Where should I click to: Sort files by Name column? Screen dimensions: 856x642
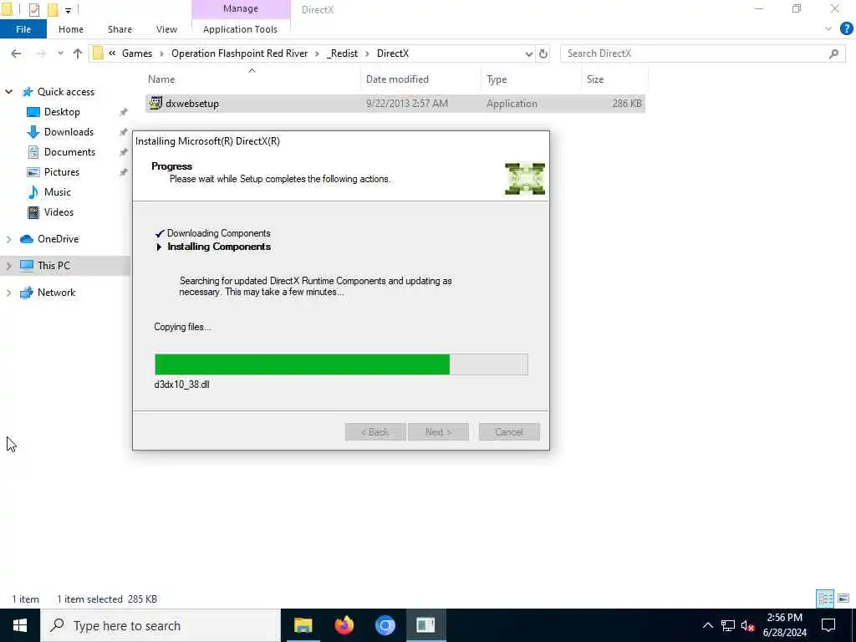click(x=252, y=79)
